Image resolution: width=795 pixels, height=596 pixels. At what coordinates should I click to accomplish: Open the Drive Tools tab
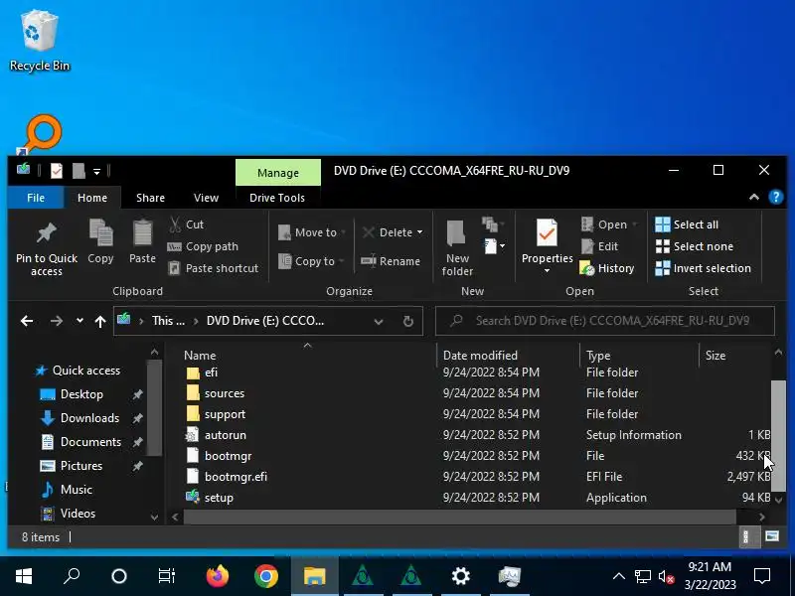277,198
